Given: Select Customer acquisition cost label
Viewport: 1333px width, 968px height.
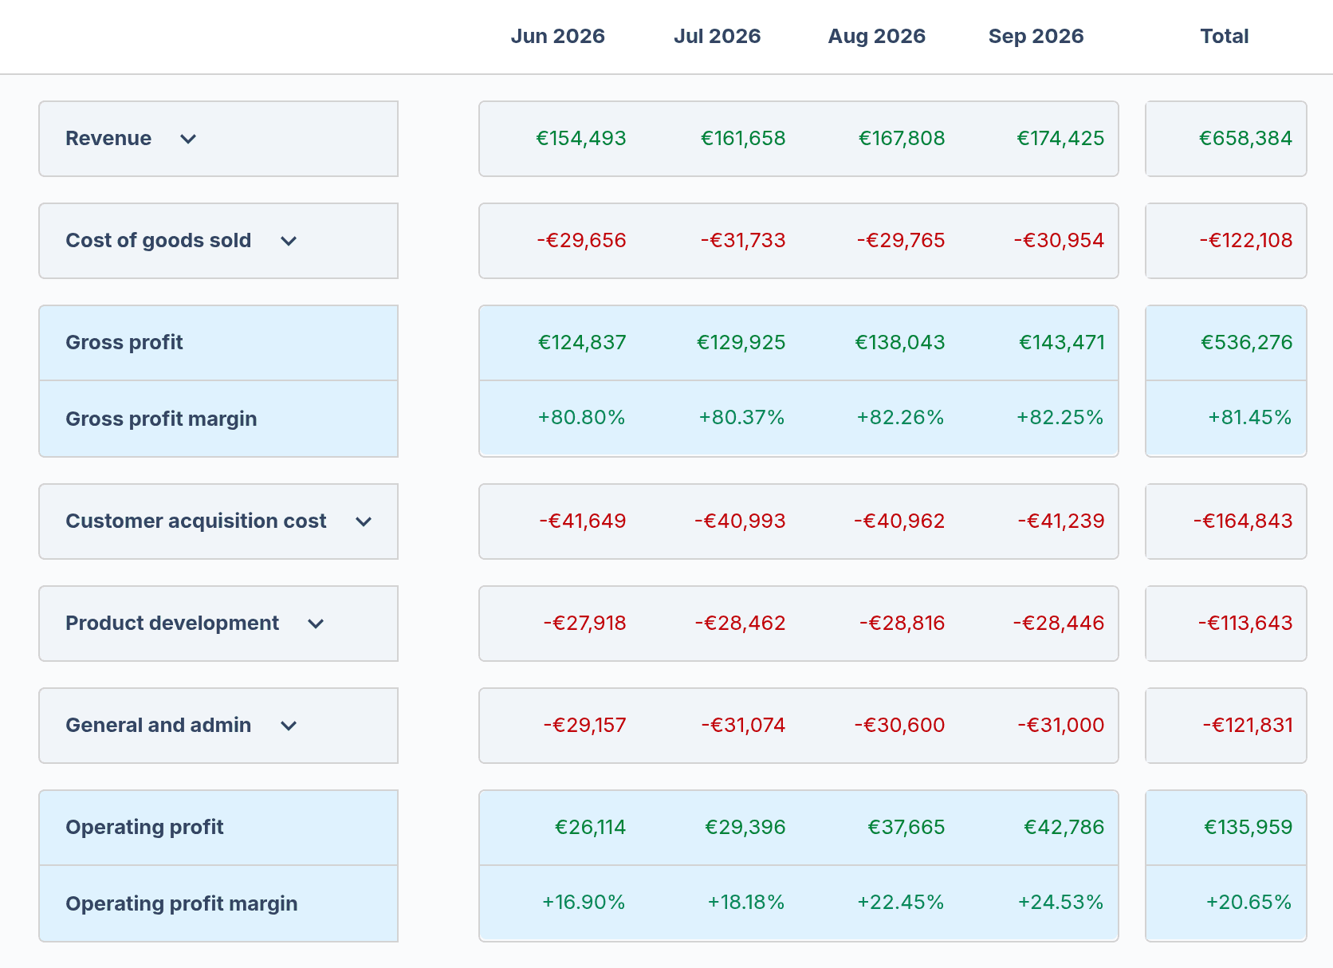Looking at the screenshot, I should point(196,521).
